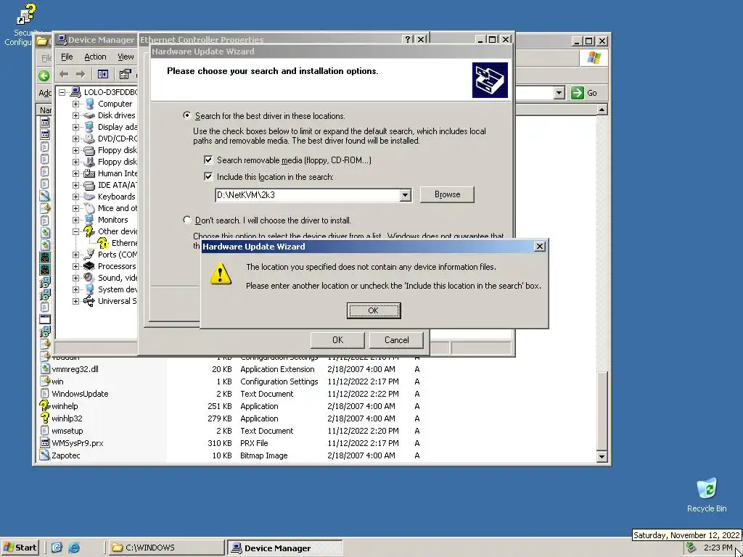This screenshot has width=743, height=557.
Task: Click the Browse button in the wizard
Action: point(447,194)
